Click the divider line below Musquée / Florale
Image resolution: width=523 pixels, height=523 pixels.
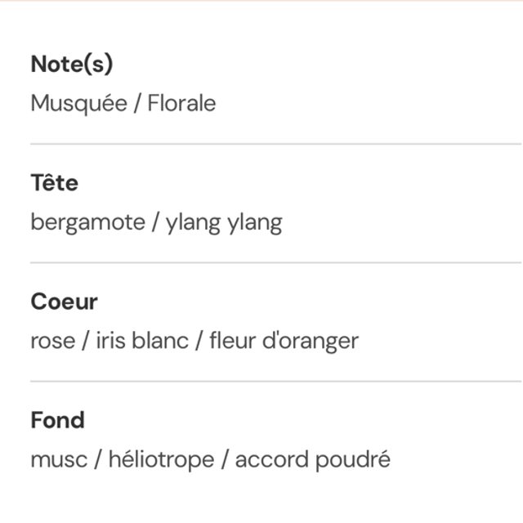[x=275, y=144]
